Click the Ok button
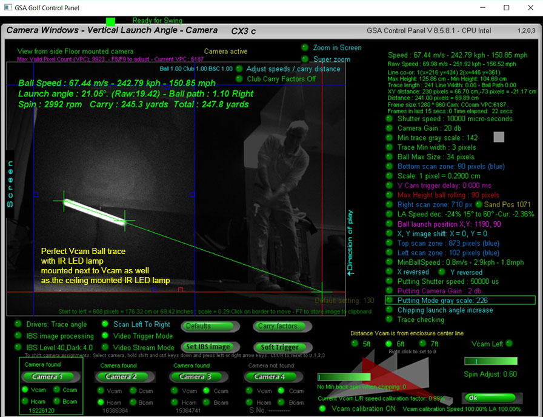 pos(491,398)
